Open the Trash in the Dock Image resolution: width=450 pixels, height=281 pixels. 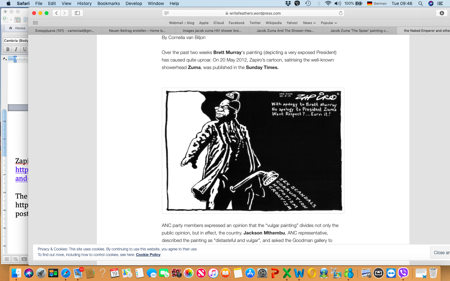coord(433,273)
